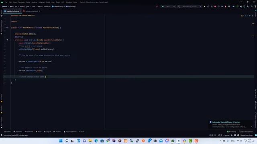Open the Navigate menu
Viewport: 257px width, 144px height.
21,2
